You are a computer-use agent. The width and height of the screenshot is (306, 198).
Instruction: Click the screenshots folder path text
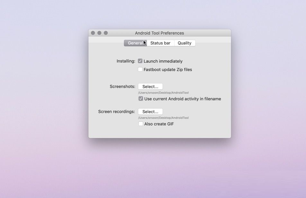[x=163, y=93]
